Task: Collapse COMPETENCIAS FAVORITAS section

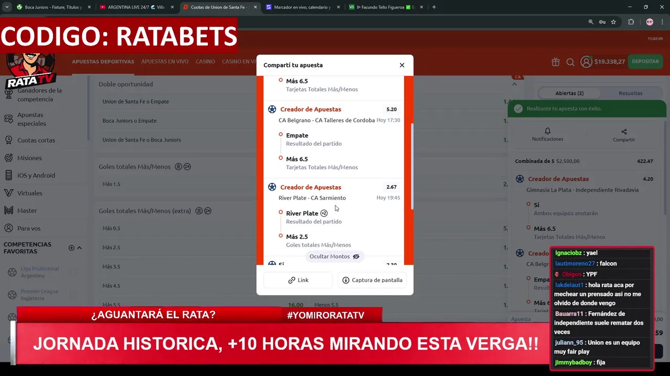Action: point(80,248)
